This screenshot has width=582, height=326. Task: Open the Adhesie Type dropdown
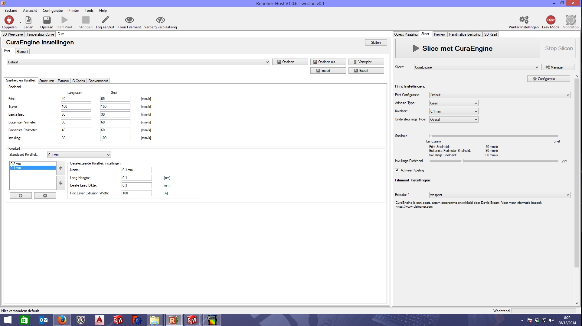(454, 103)
